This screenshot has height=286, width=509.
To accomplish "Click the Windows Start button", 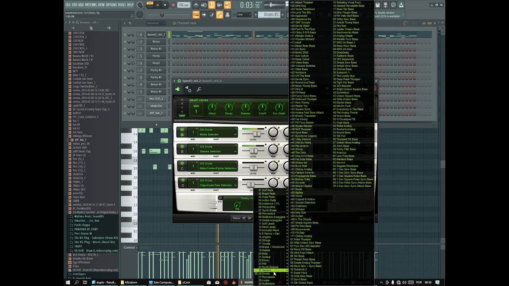I will (68, 282).
